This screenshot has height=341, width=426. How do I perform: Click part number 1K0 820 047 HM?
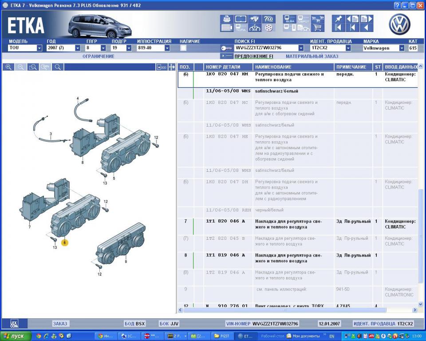pyautogui.click(x=227, y=74)
